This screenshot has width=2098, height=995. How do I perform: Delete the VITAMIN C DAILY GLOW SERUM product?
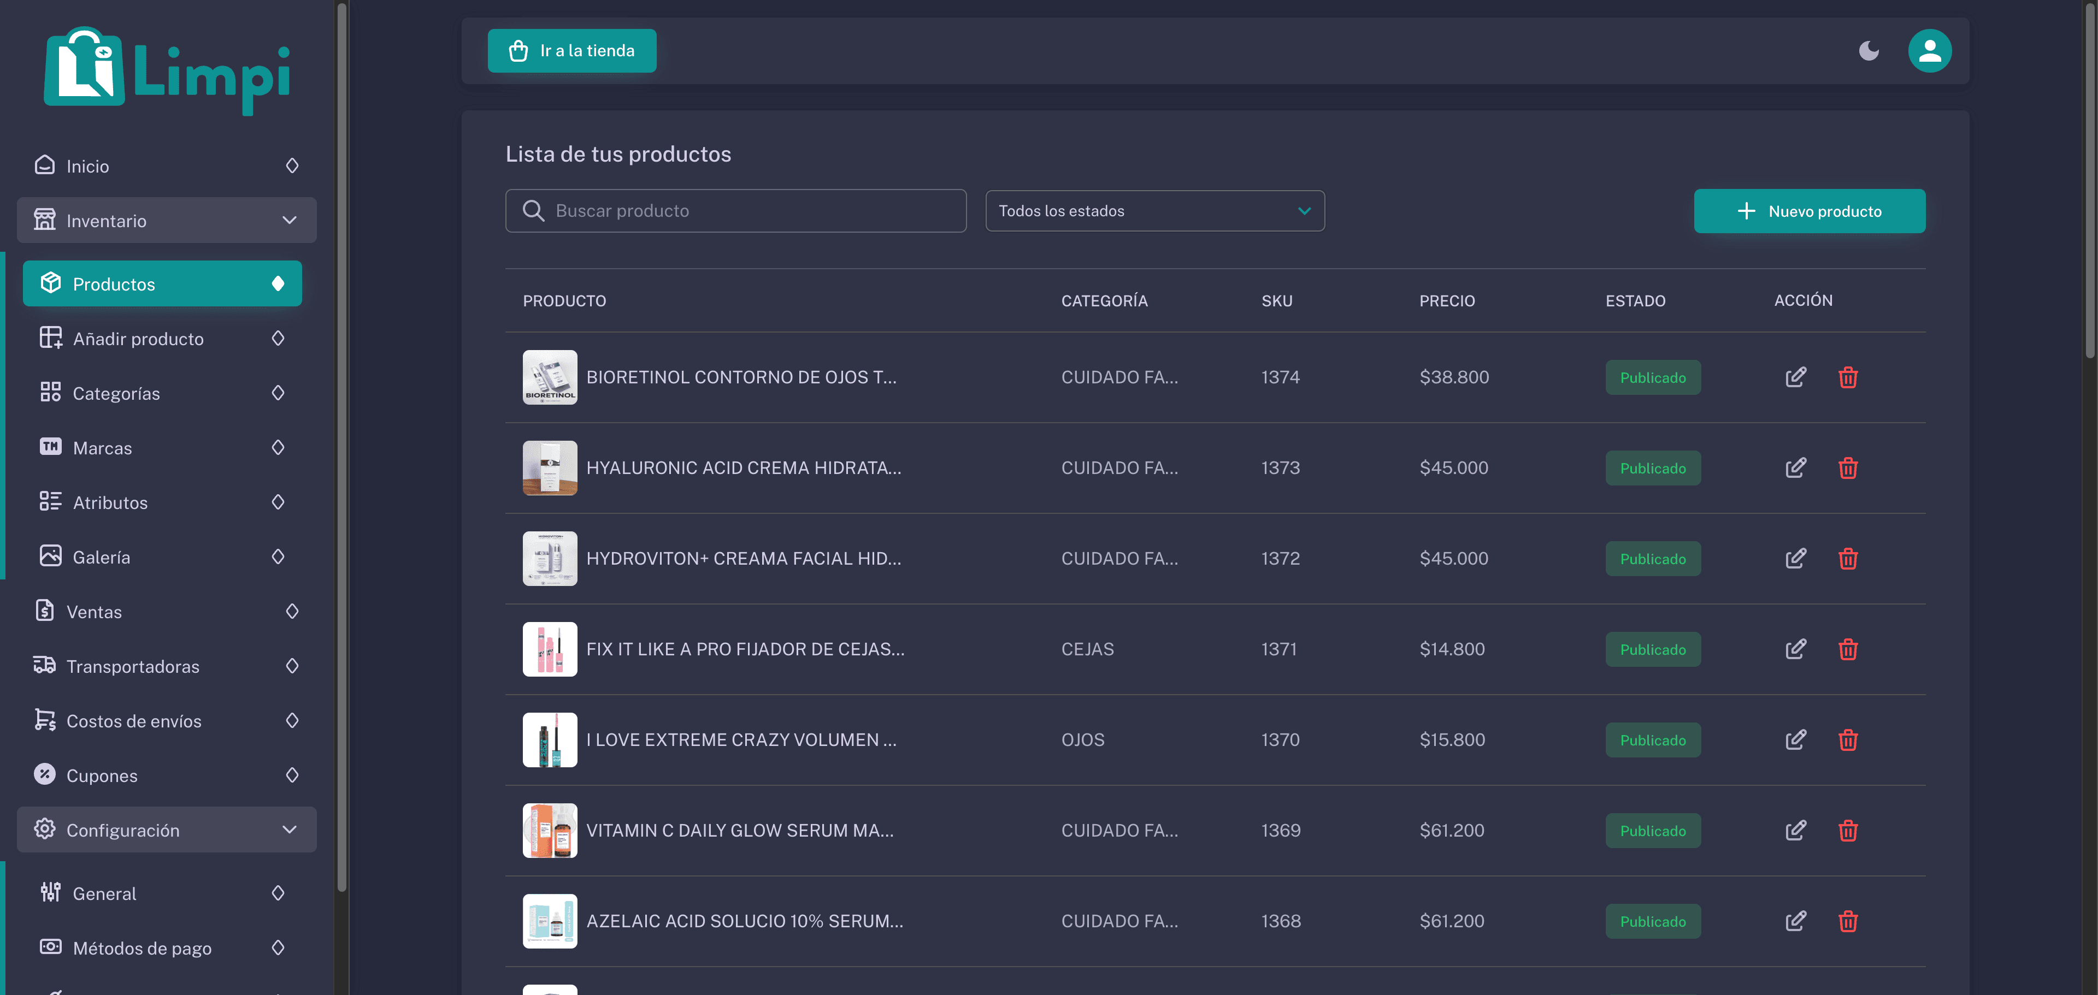pos(1847,831)
